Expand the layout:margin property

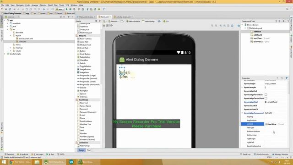(x=242, y=88)
